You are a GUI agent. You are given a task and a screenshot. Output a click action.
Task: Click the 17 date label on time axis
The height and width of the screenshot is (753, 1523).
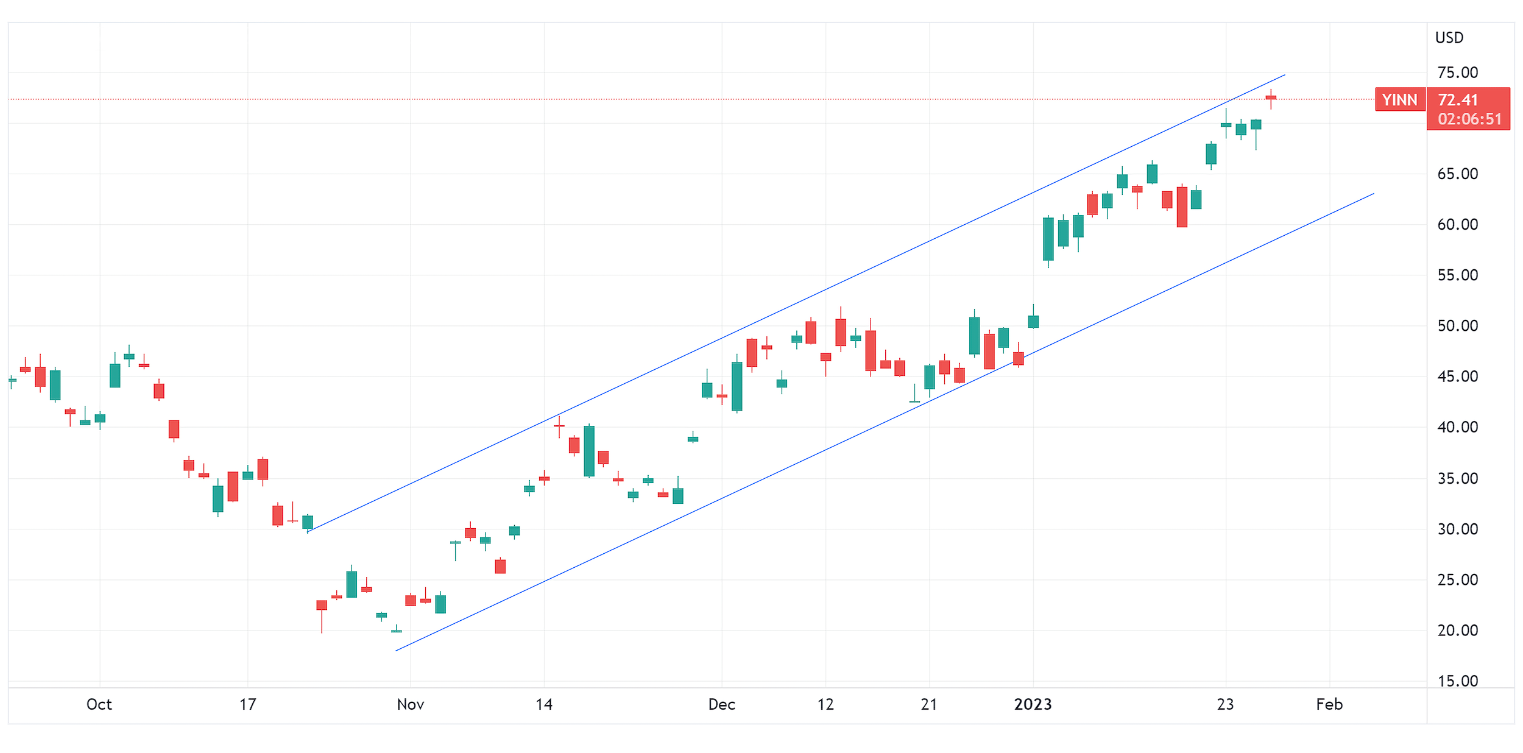coord(247,705)
